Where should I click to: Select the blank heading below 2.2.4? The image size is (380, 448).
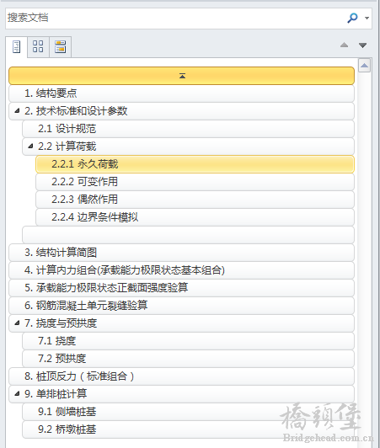tap(188, 235)
